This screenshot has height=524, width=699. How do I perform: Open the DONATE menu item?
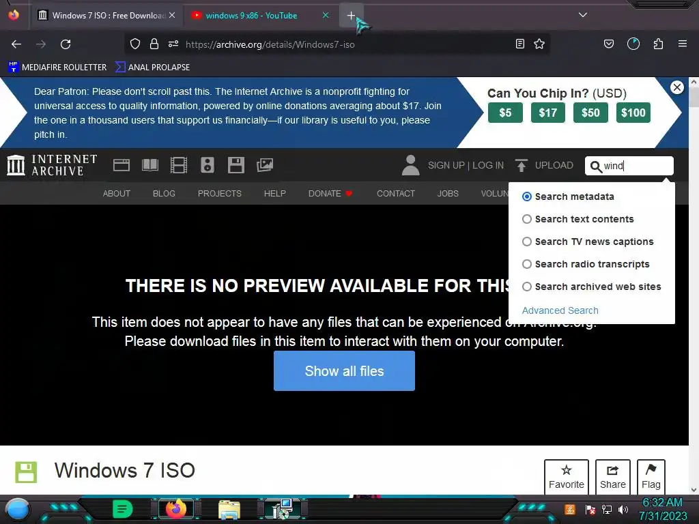(x=330, y=193)
